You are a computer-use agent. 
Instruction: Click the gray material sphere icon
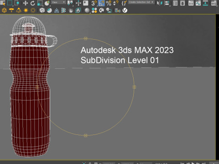tap(87, 10)
